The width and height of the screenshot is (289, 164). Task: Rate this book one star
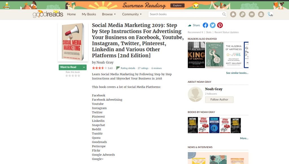click(x=67, y=76)
